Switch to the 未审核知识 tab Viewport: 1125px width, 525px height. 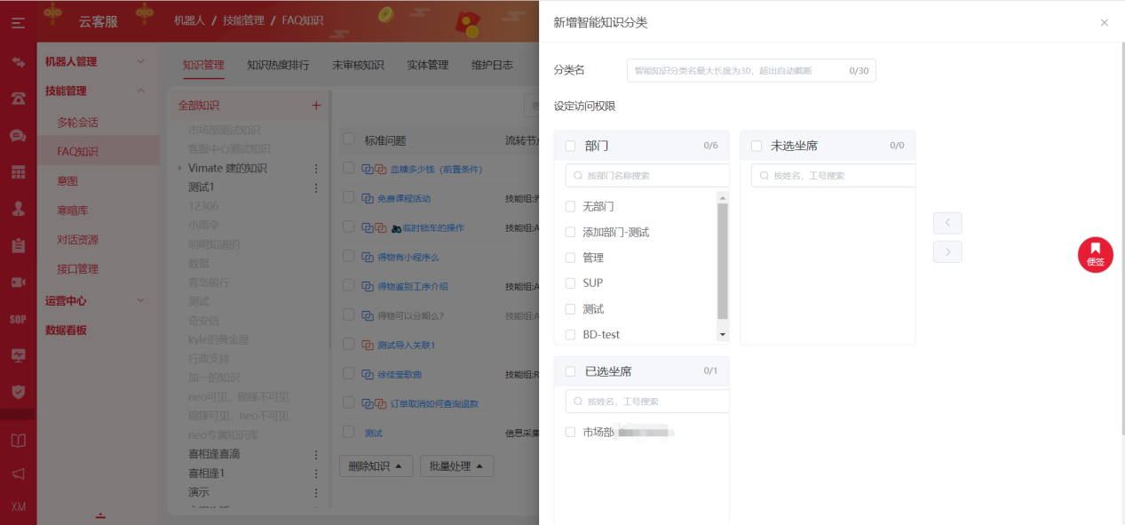358,65
